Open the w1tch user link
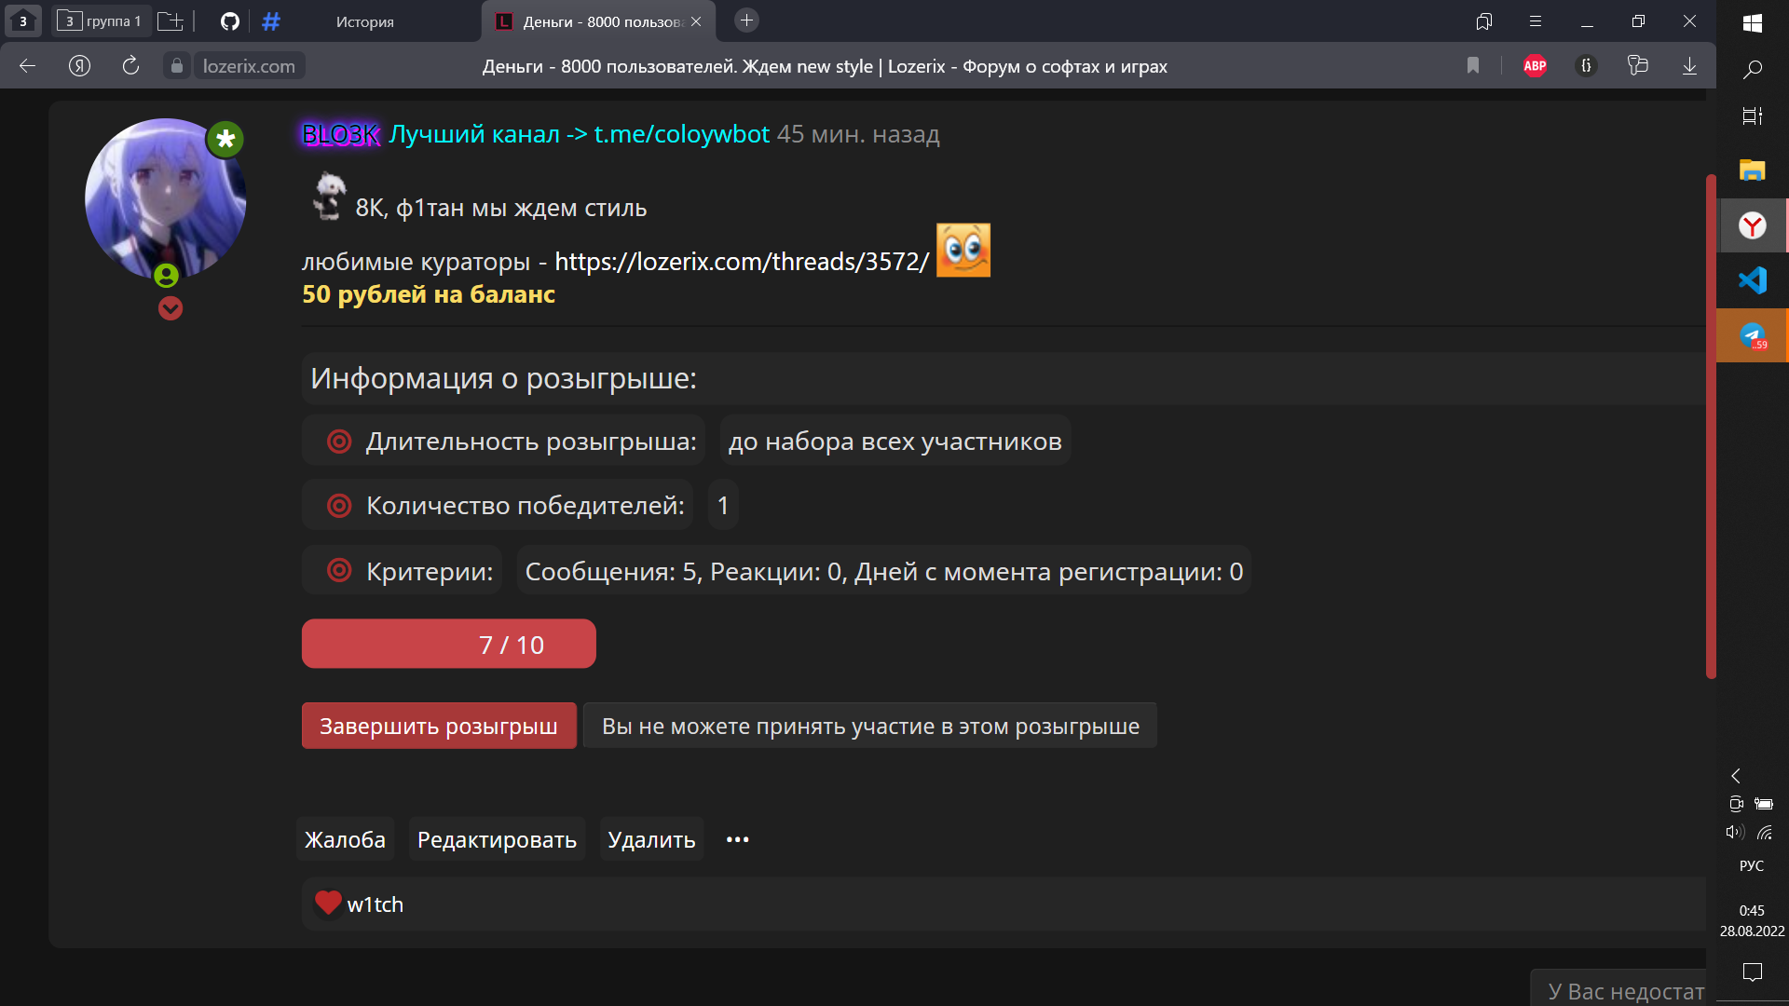Viewport: 1789px width, 1006px height. click(x=375, y=904)
